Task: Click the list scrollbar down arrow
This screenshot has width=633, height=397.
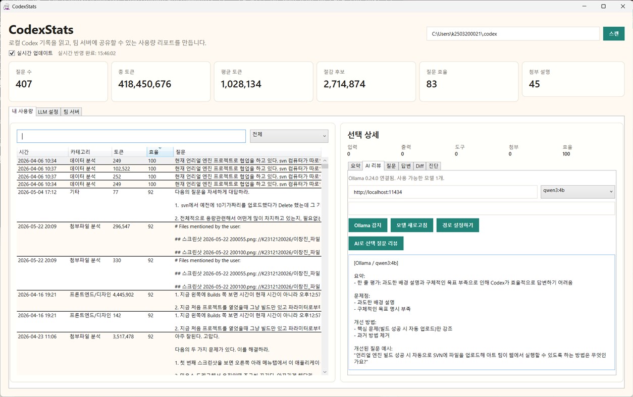Action: 325,372
